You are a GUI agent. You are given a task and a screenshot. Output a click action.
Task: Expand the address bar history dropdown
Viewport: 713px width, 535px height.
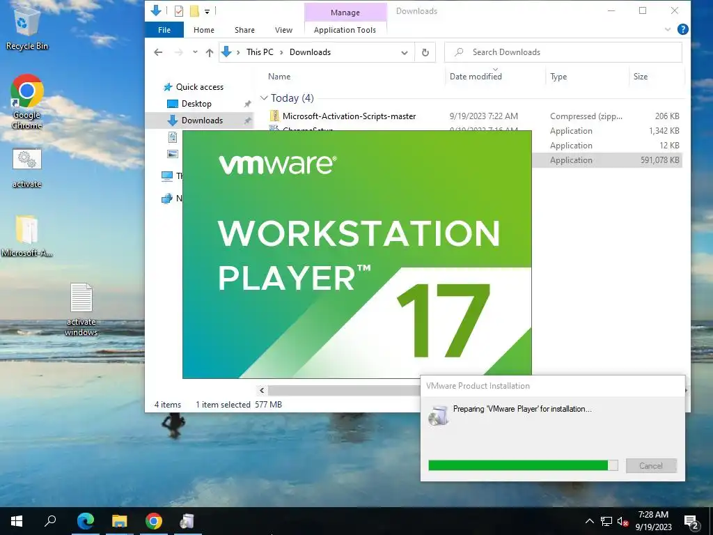(405, 52)
